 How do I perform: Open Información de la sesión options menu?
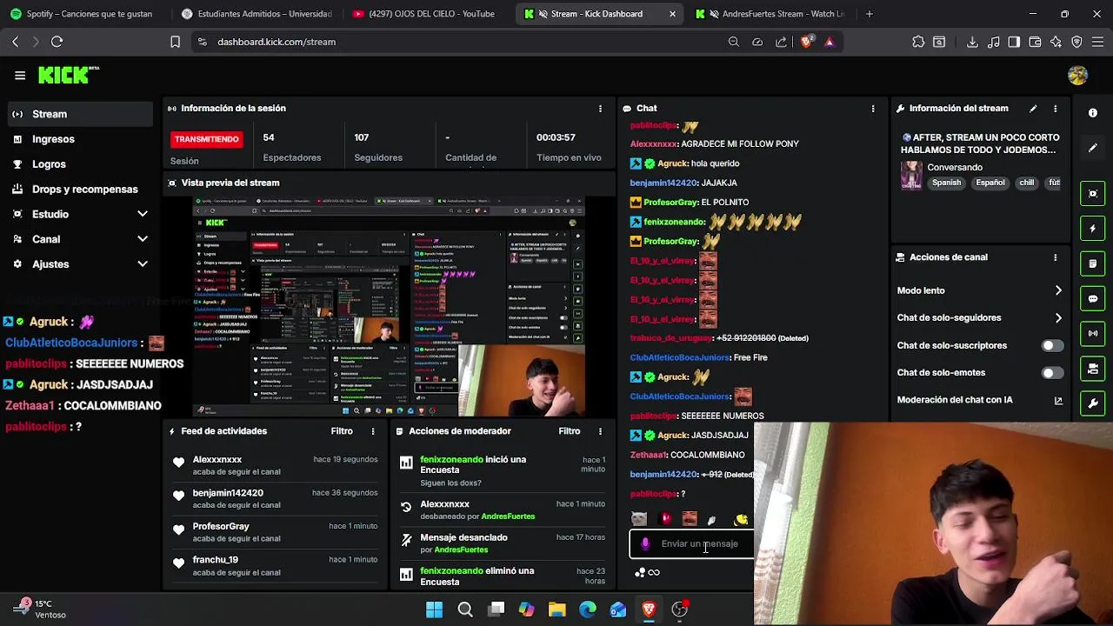tap(600, 109)
